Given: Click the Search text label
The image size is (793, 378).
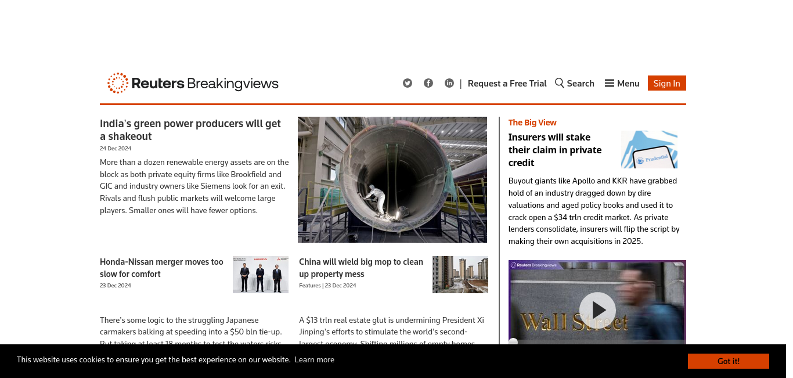Looking at the screenshot, I should click(x=581, y=83).
